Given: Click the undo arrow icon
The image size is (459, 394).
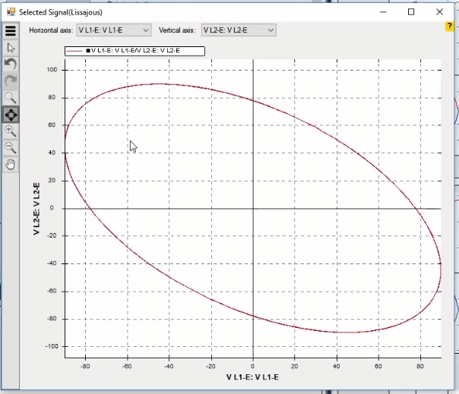Looking at the screenshot, I should tap(11, 65).
